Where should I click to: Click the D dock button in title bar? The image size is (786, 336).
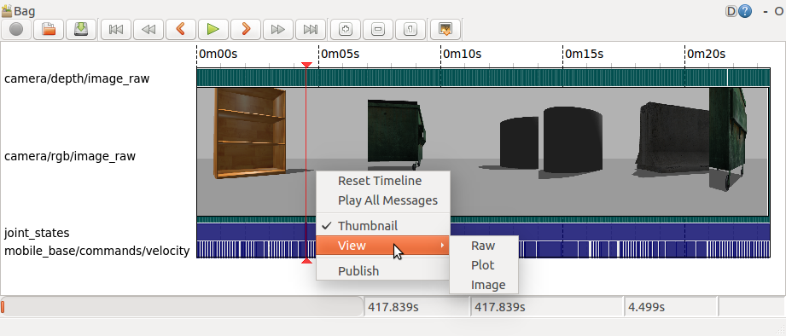(731, 11)
